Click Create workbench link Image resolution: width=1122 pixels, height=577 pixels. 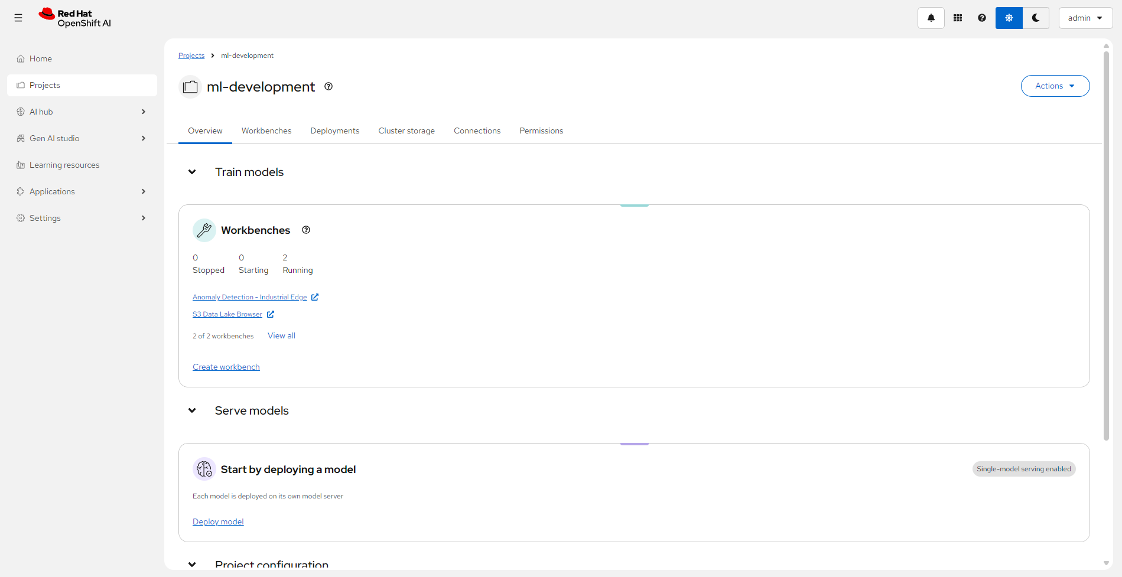click(226, 367)
